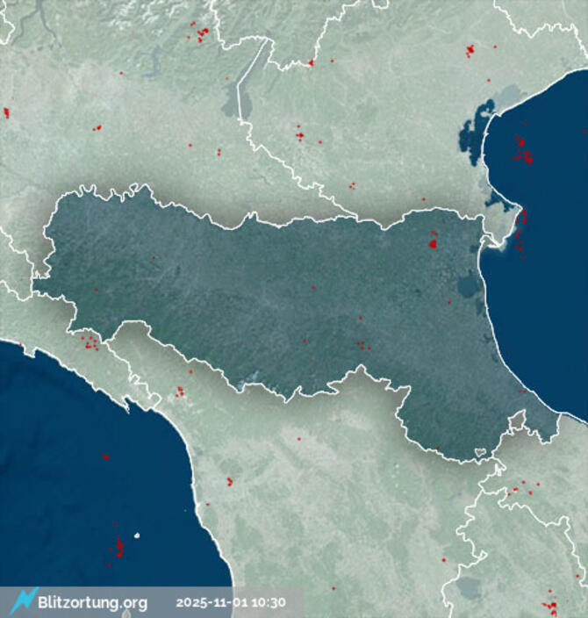Click the strike marker on the far left map edge
The image size is (588, 618).
5,112
